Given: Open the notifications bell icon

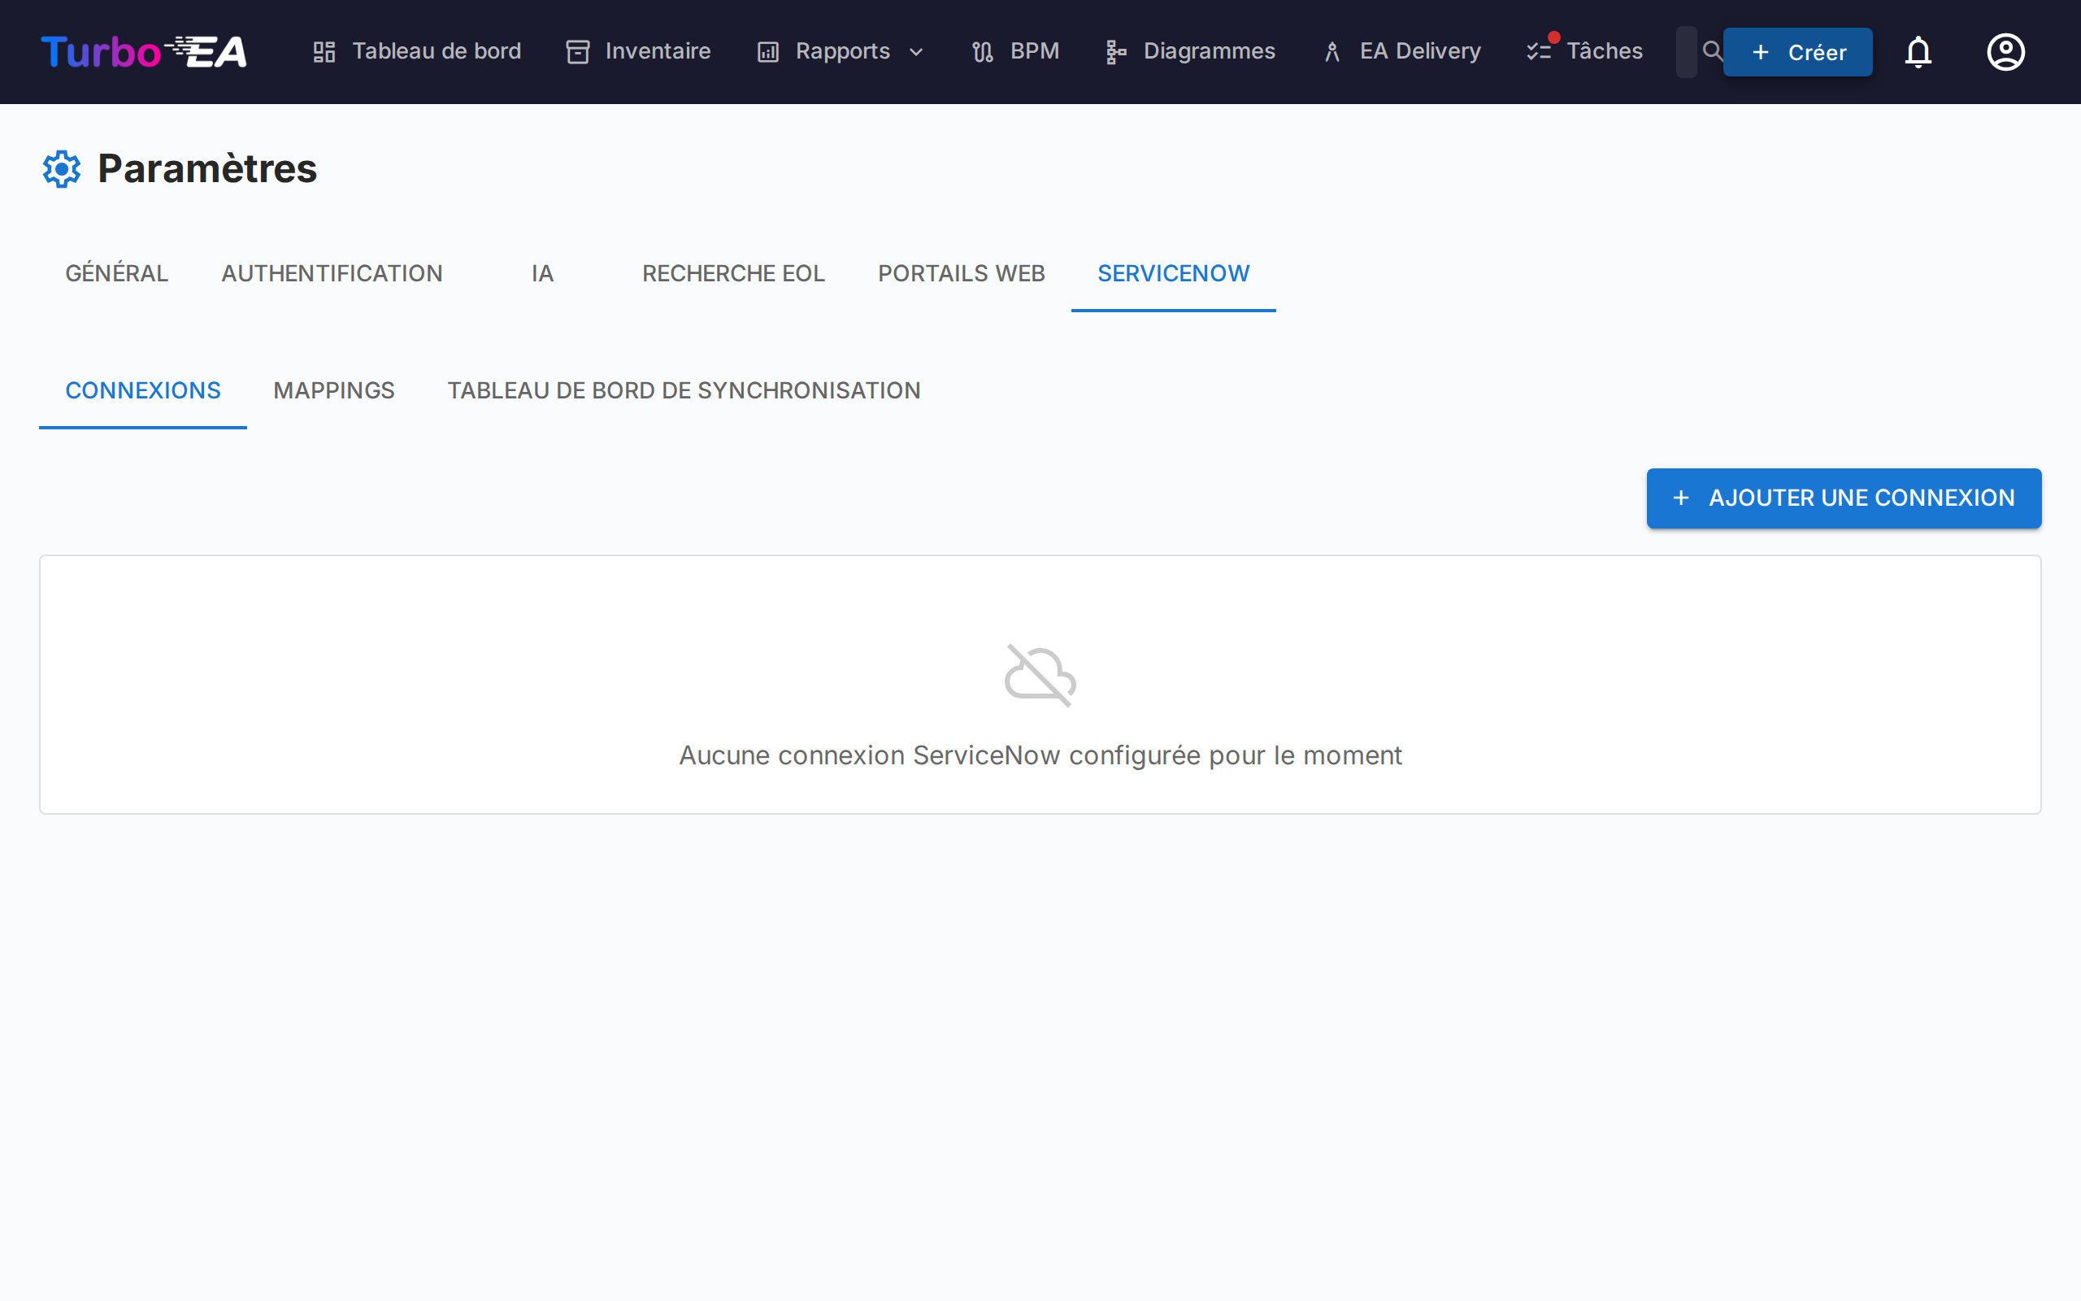Looking at the screenshot, I should (1918, 51).
